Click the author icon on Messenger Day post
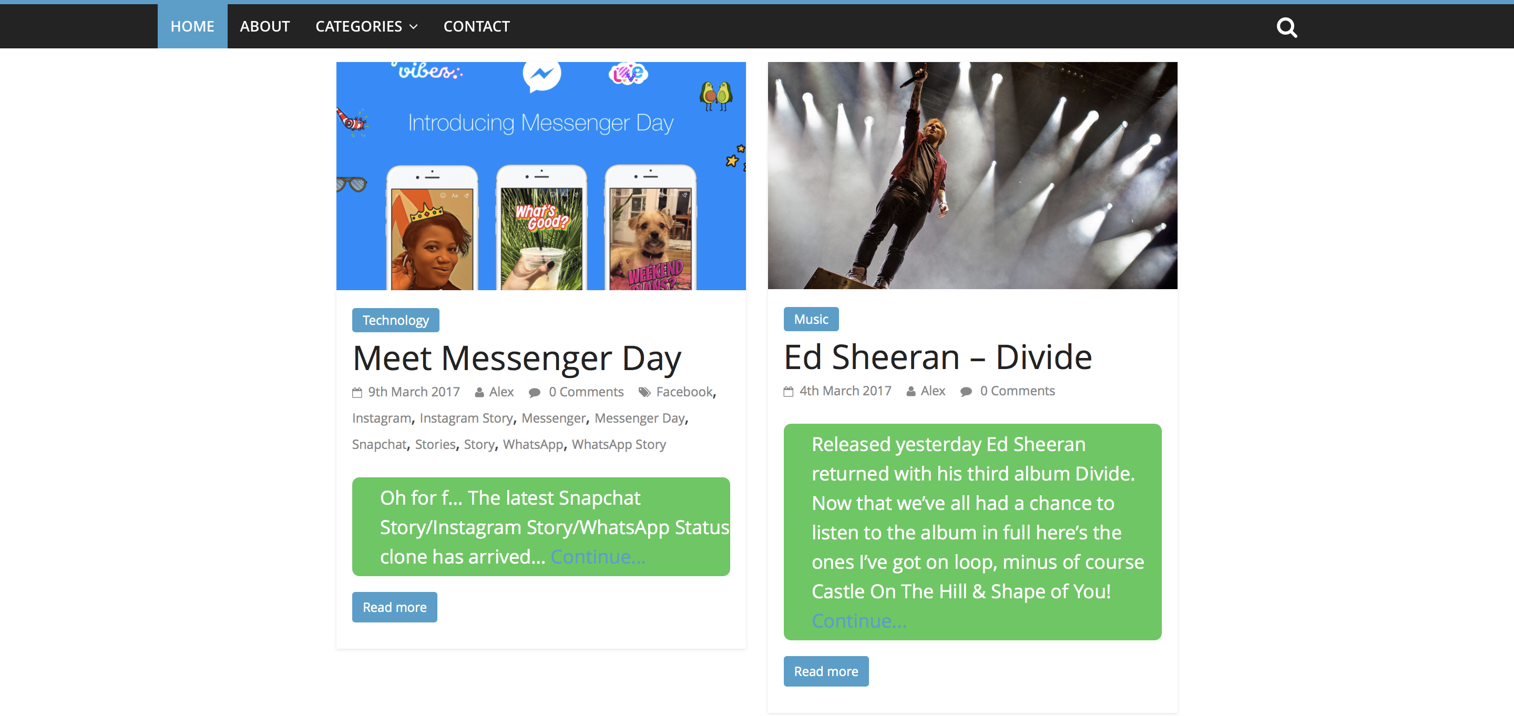This screenshot has height=716, width=1514. (479, 393)
